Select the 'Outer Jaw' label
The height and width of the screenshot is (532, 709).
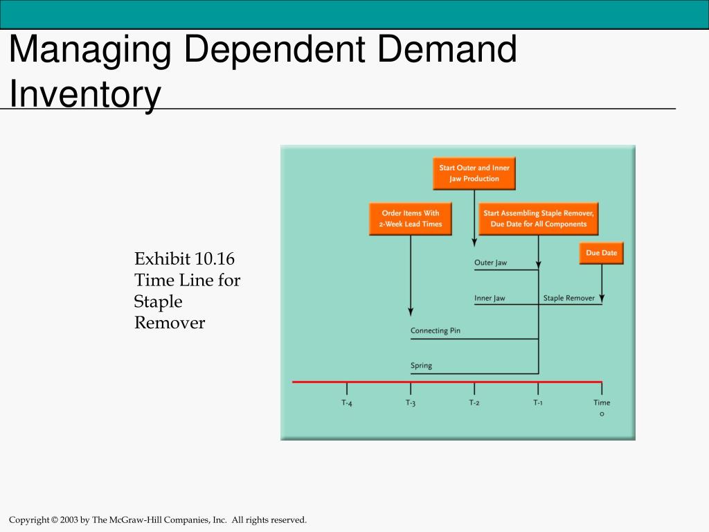click(491, 263)
